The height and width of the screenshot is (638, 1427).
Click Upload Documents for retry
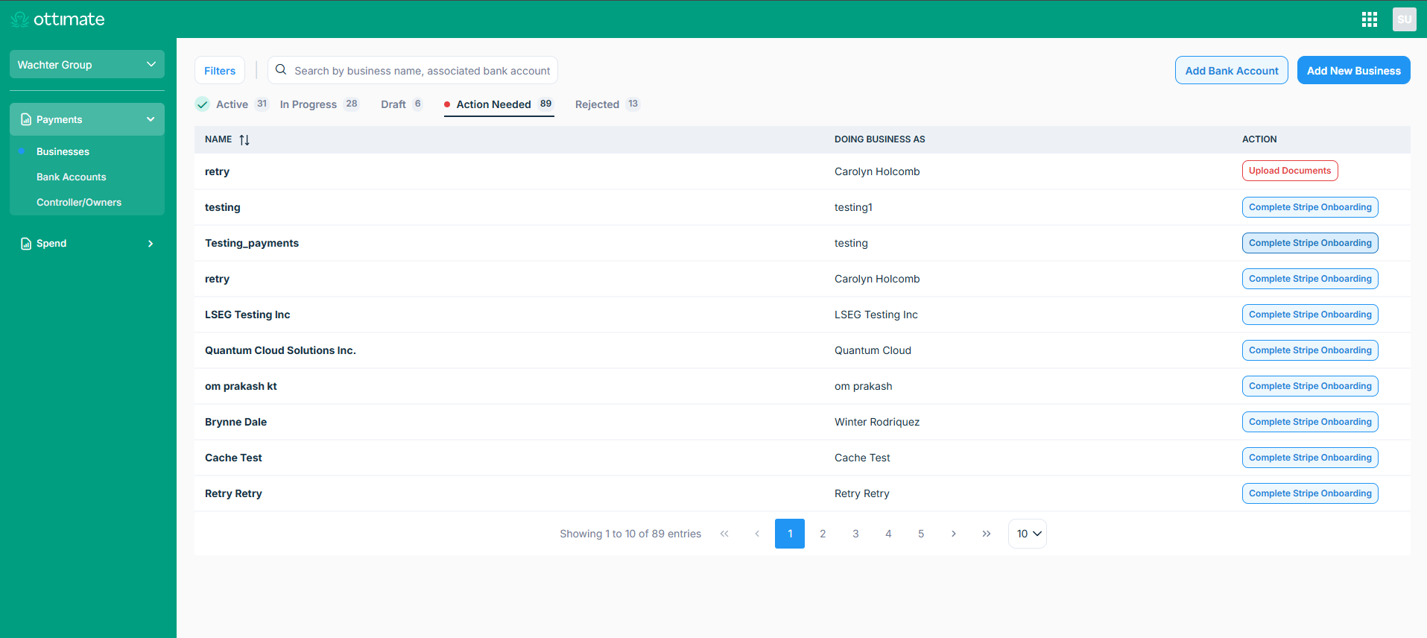[1290, 171]
